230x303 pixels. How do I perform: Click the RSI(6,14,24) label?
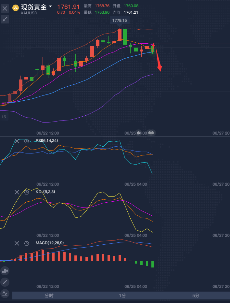click(46, 140)
